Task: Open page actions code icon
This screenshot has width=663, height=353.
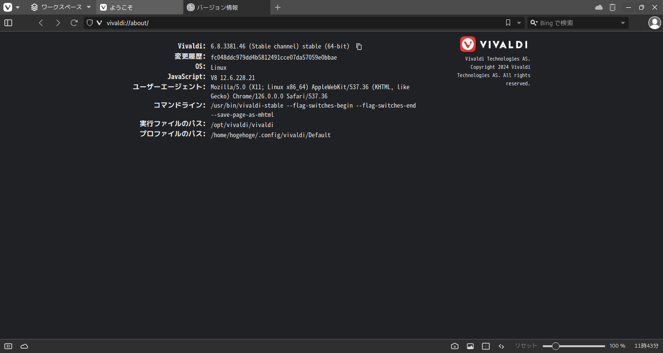Action: [x=501, y=346]
